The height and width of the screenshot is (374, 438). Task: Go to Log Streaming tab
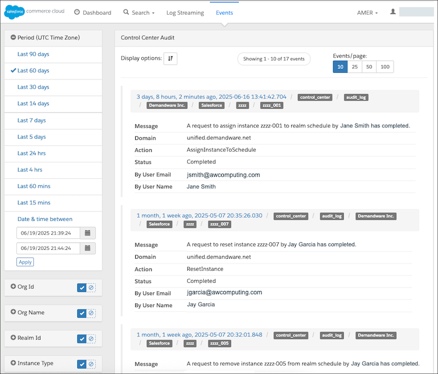click(x=185, y=13)
